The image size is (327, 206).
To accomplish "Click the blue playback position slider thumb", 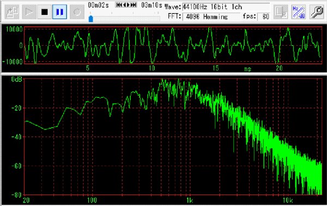I will [x=90, y=18].
